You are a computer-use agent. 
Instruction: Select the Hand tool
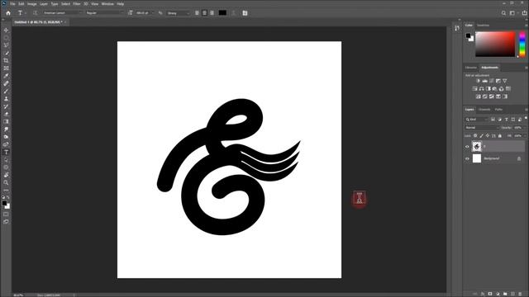click(x=6, y=175)
